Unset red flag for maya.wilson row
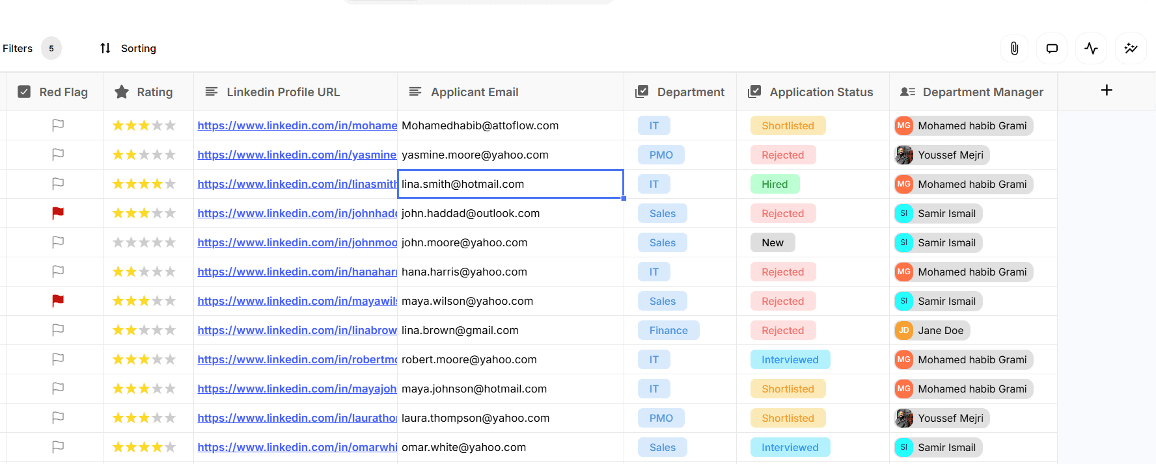The width and height of the screenshot is (1156, 464). (x=58, y=300)
